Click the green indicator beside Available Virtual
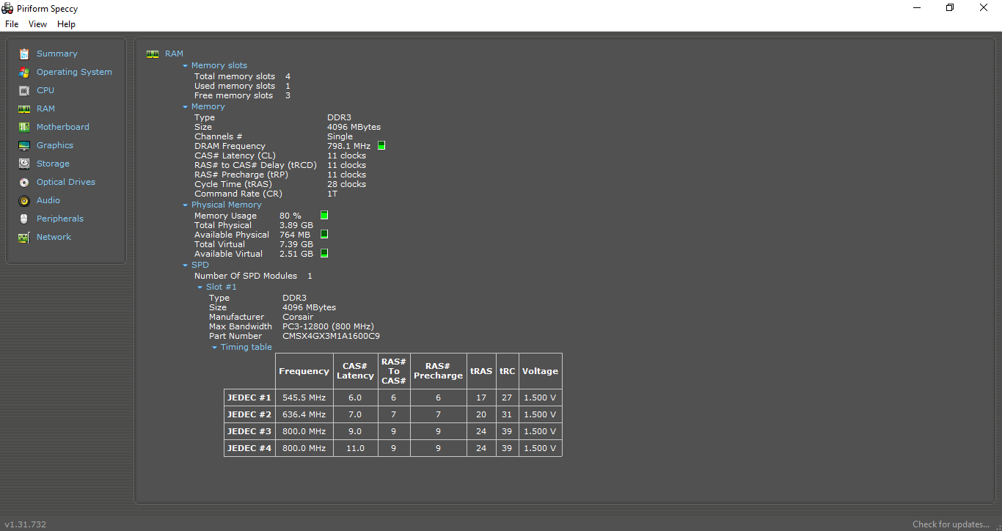Screen dimensions: 1002x531 coord(324,254)
